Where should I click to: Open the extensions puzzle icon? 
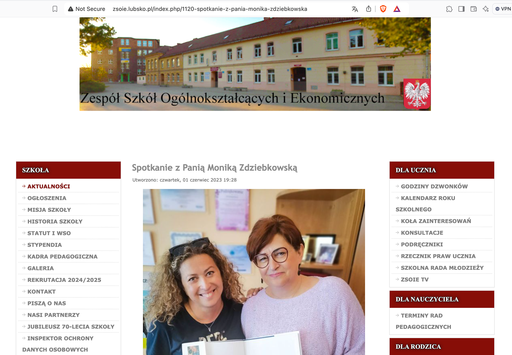coord(449,9)
